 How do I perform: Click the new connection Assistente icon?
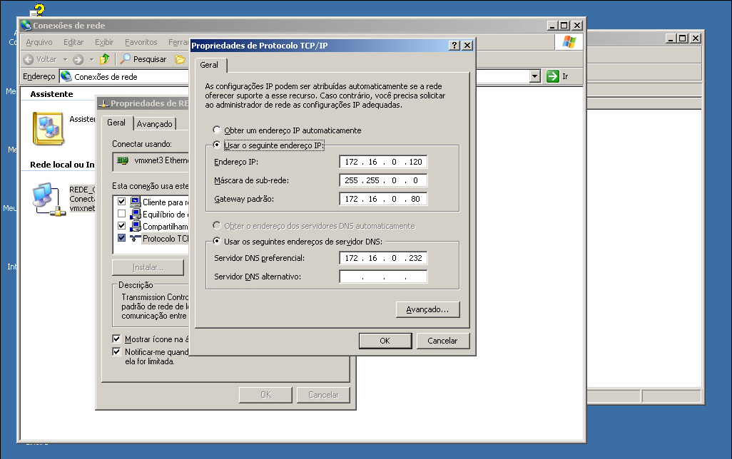tap(48, 128)
